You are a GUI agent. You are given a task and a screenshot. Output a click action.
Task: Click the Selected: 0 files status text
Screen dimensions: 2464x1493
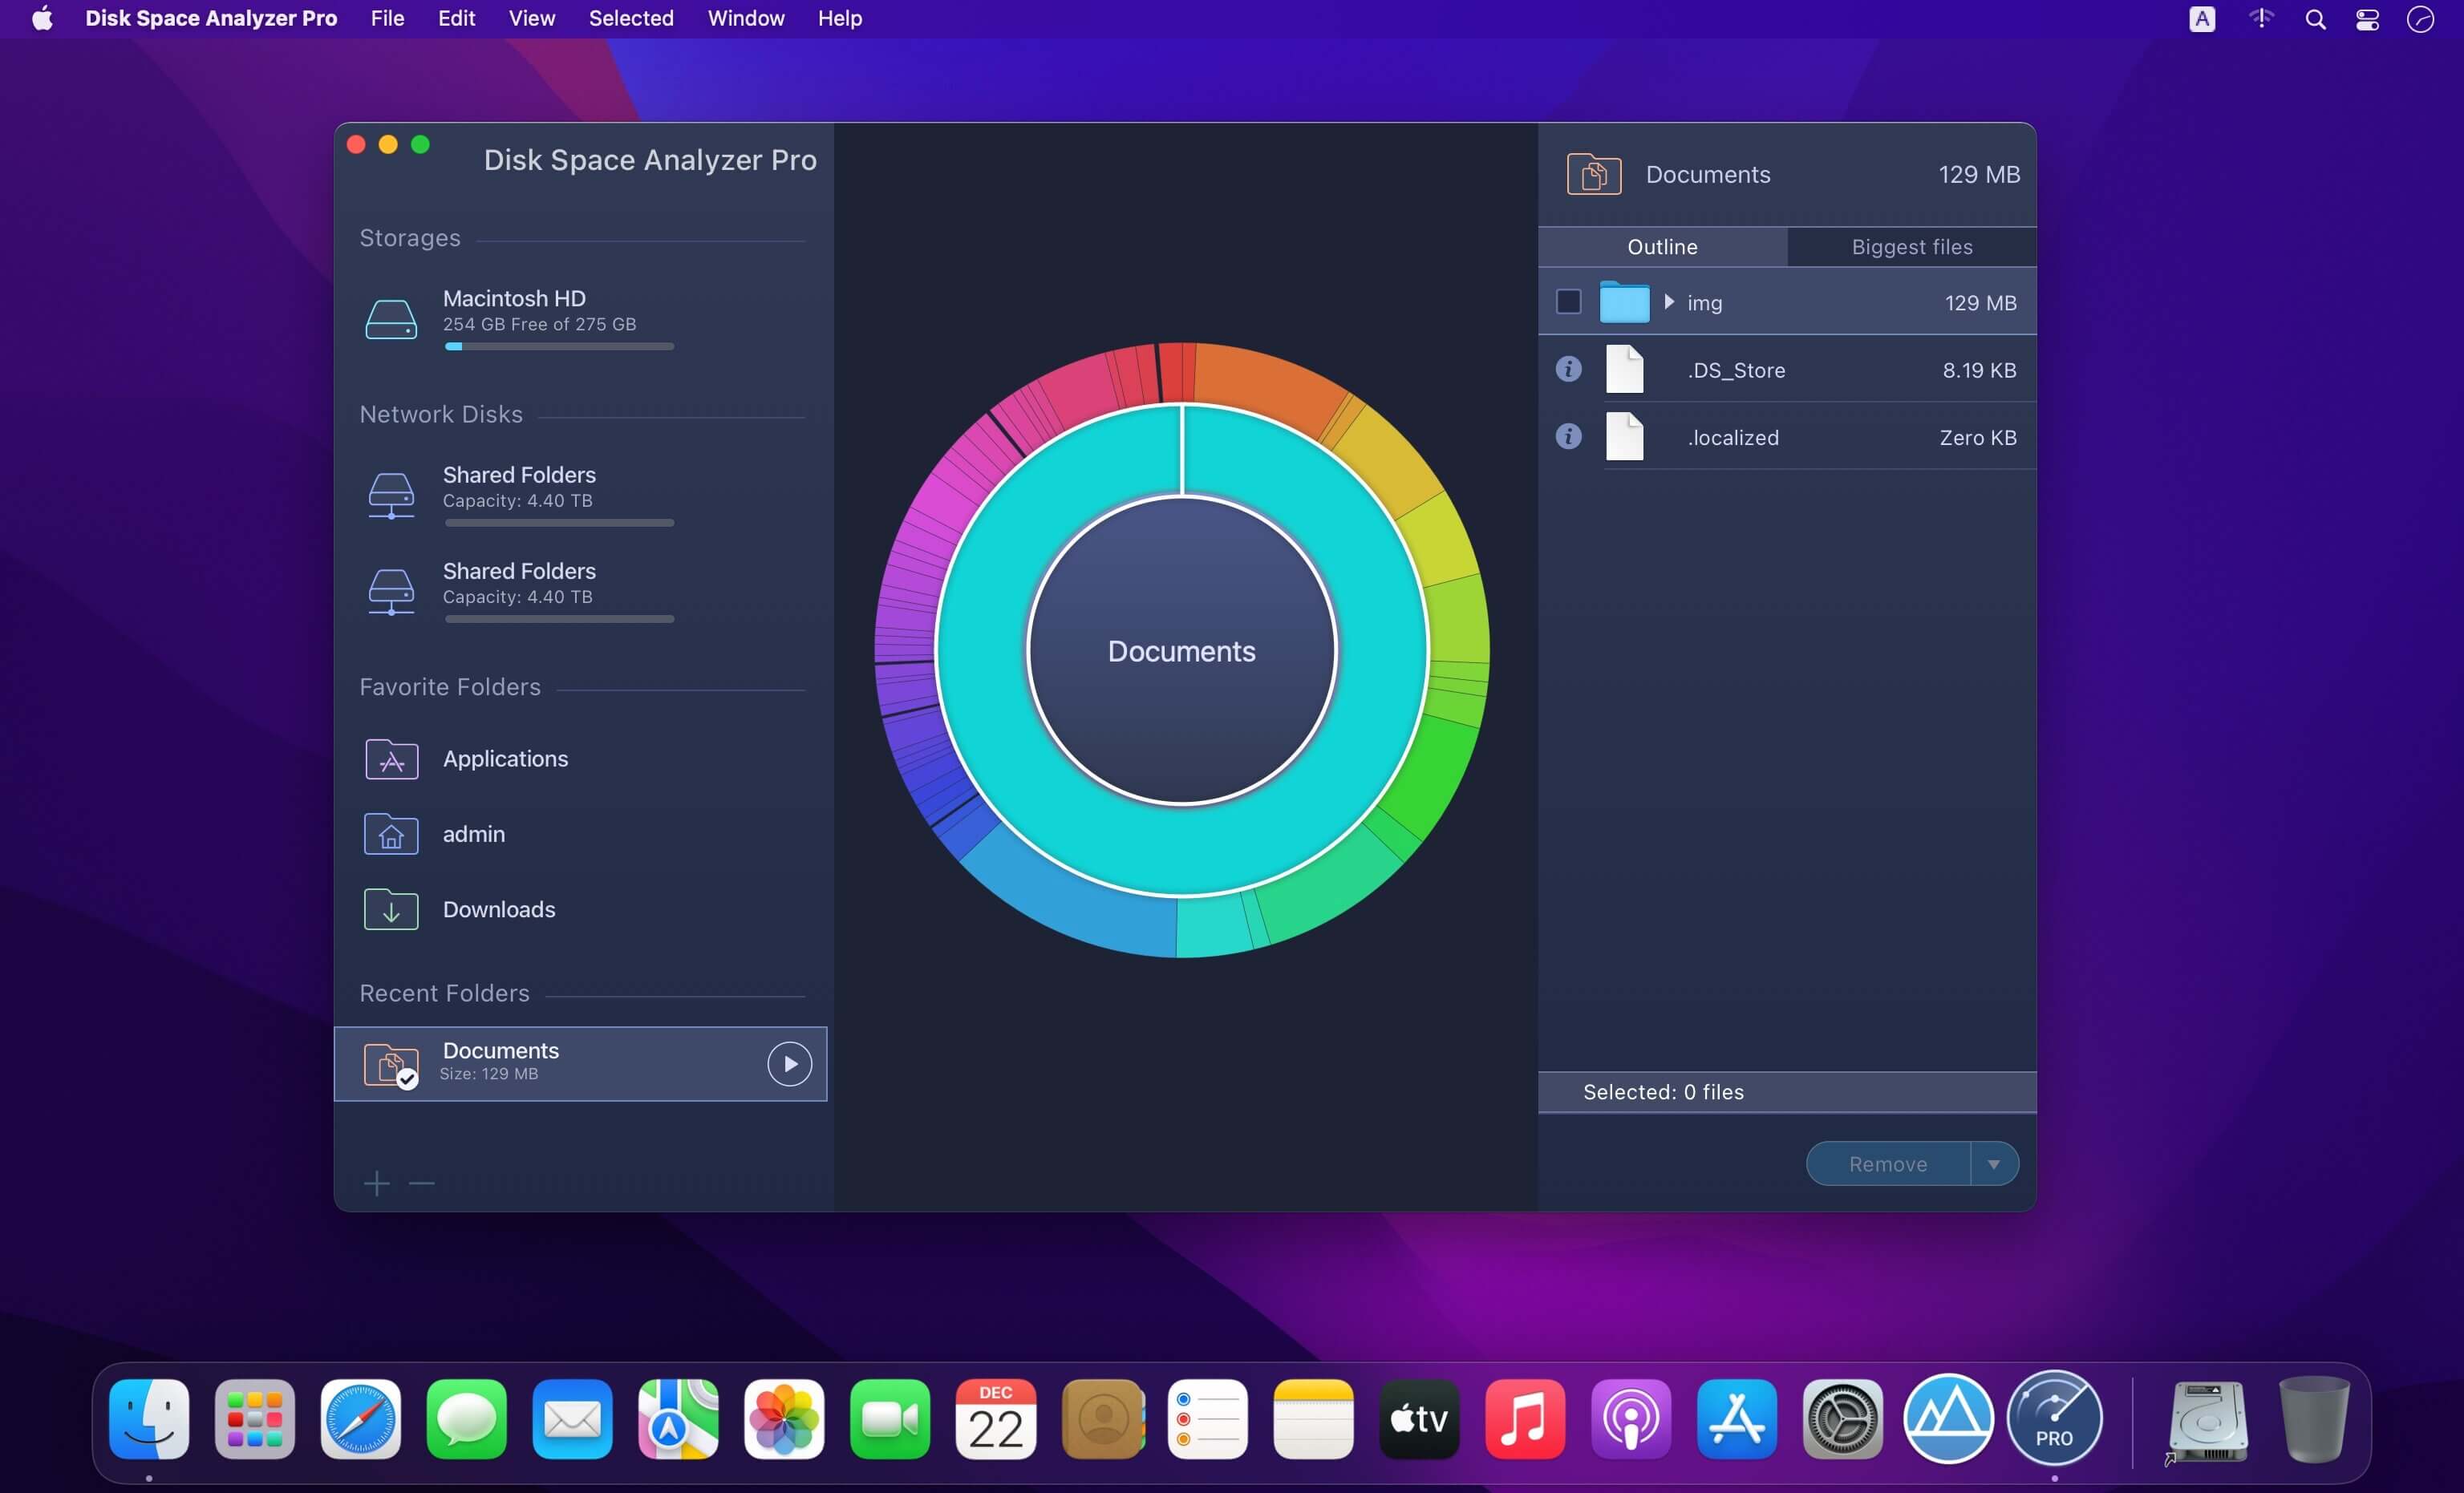1663,1092
